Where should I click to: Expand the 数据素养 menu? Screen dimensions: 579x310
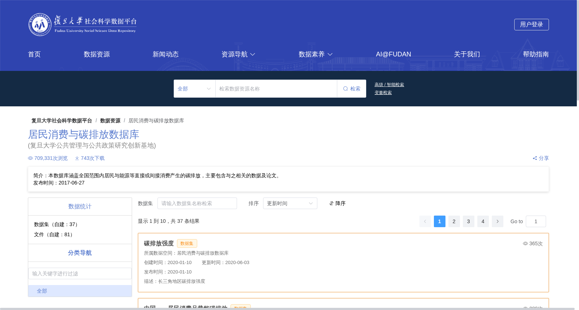(x=316, y=54)
